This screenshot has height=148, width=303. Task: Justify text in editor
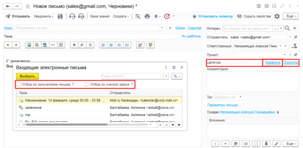pyautogui.click(x=127, y=45)
